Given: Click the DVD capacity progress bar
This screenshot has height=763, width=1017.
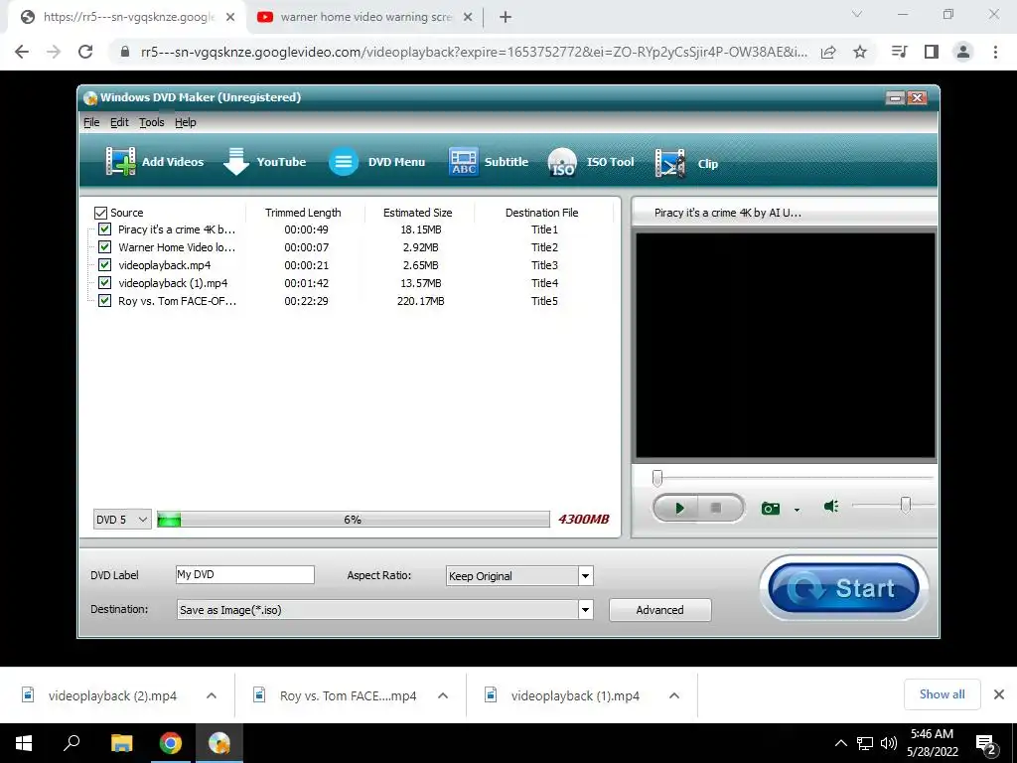Looking at the screenshot, I should (353, 519).
